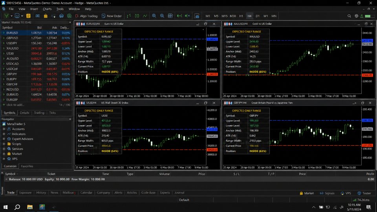Viewport: 377px width, 212px height.
Task: Select the D1 timeframe
Action: coord(258,16)
